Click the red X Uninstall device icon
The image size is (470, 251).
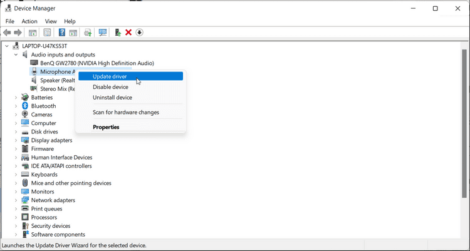point(128,33)
